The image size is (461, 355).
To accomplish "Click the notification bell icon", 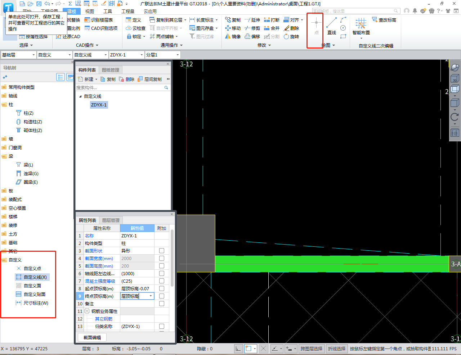I will (x=415, y=11).
